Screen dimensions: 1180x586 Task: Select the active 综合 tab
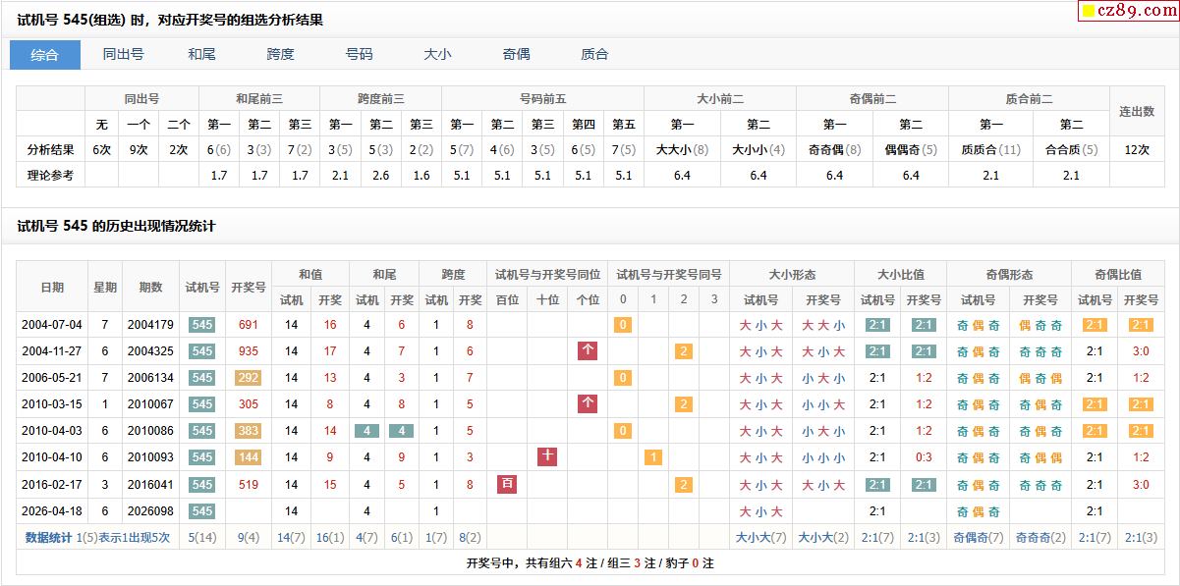pyautogui.click(x=44, y=55)
